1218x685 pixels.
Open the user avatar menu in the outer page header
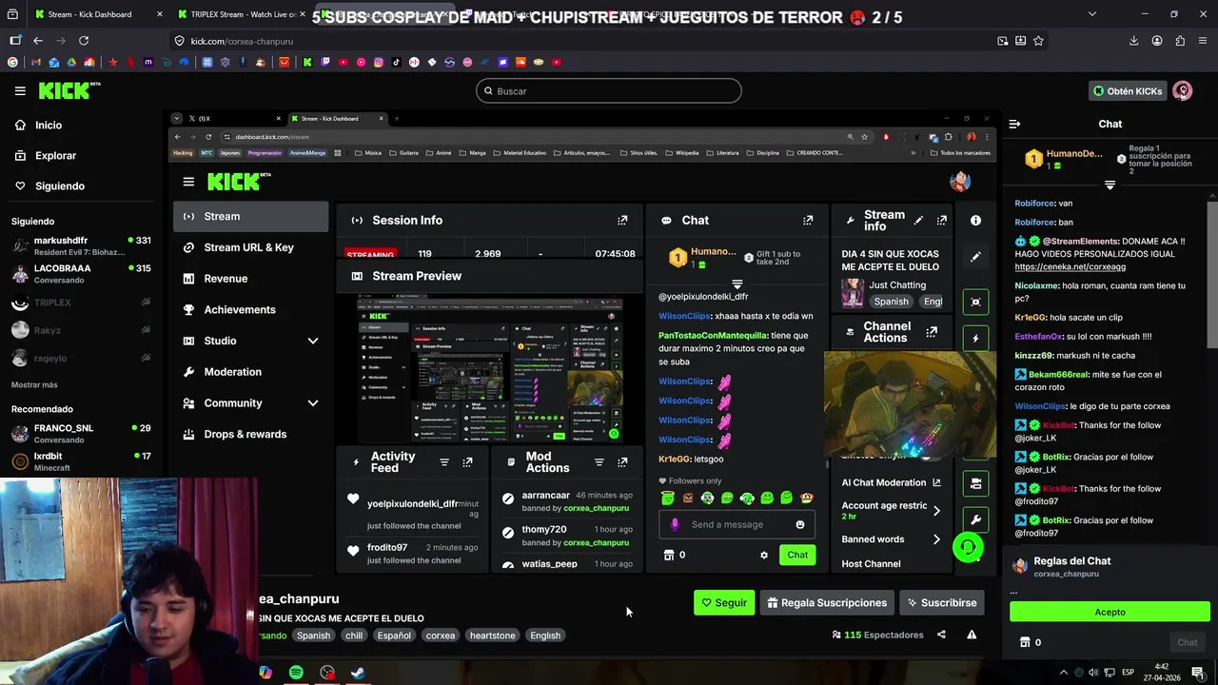point(1183,90)
